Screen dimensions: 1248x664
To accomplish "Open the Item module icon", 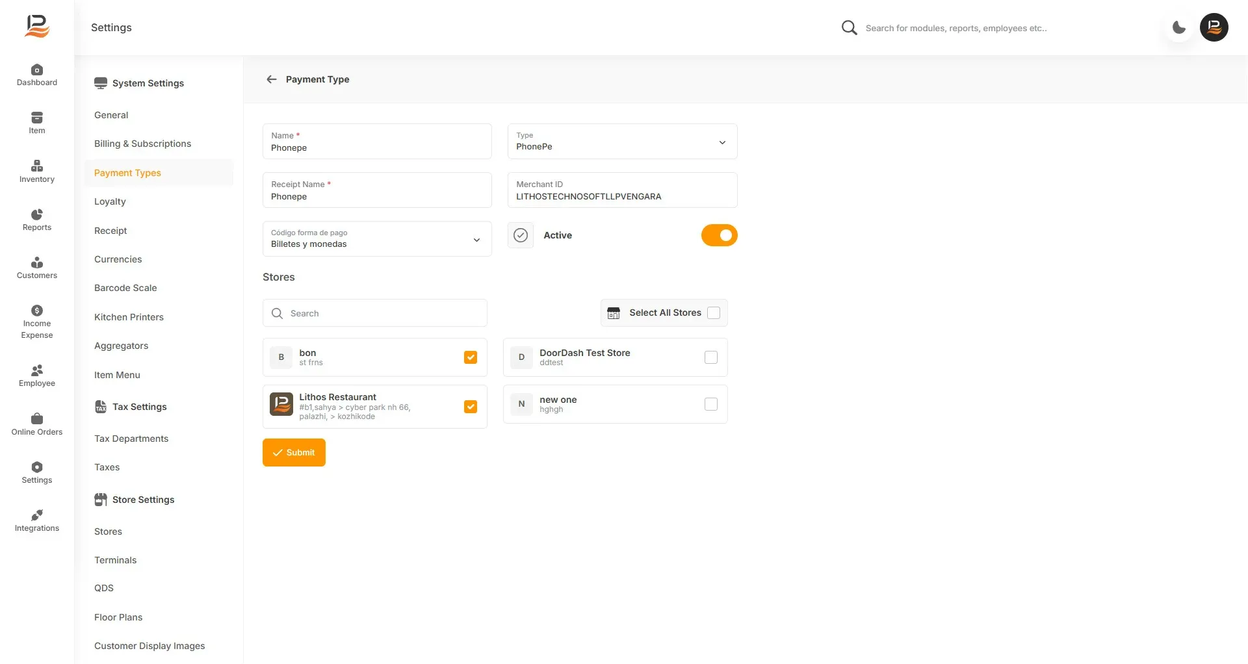I will click(x=37, y=118).
